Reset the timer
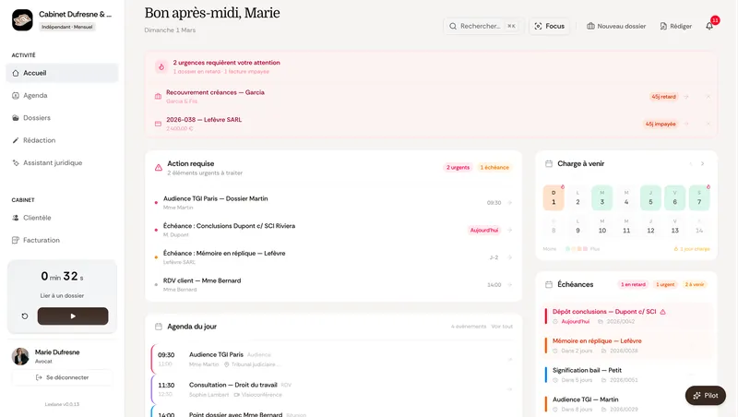 [x=25, y=316]
